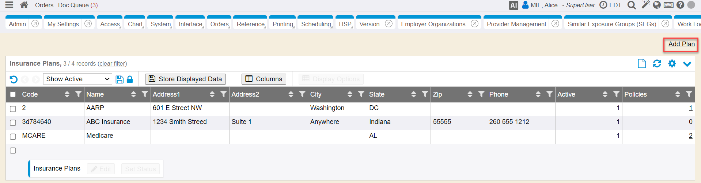
Task: Sort by the City column arrows
Action: tap(350, 94)
